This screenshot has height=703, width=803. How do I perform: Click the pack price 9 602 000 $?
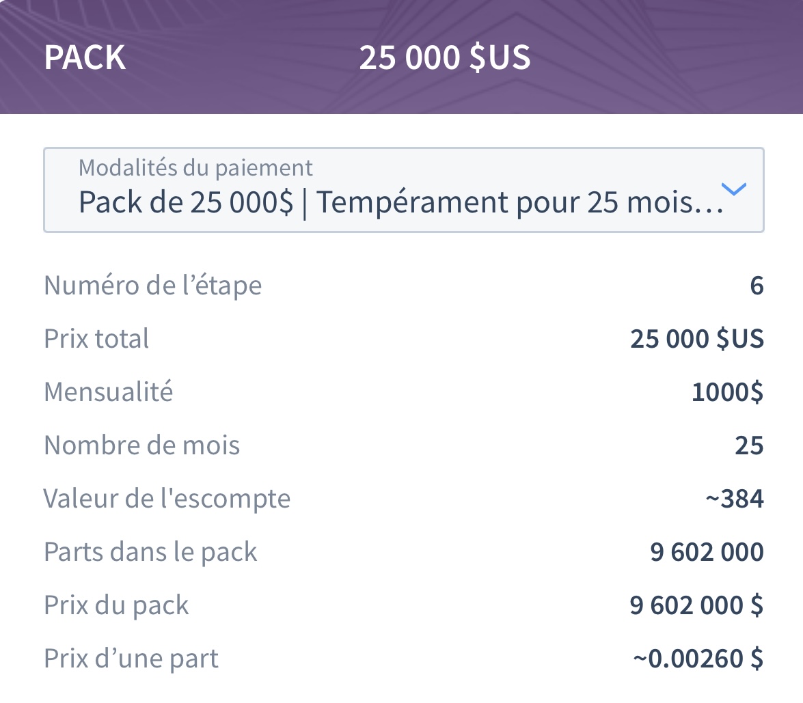tap(696, 605)
